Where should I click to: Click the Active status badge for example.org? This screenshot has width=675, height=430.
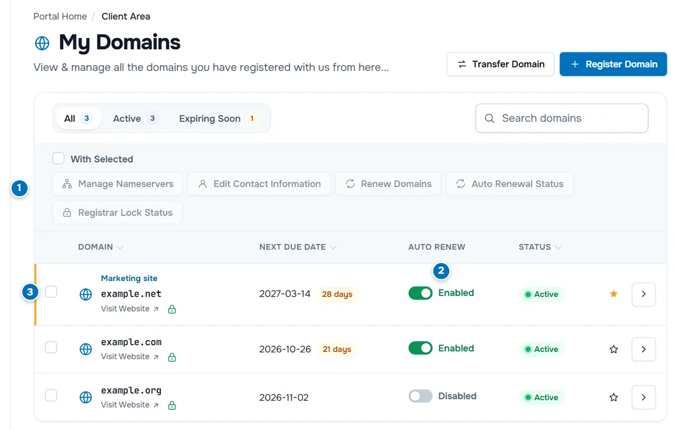point(542,397)
